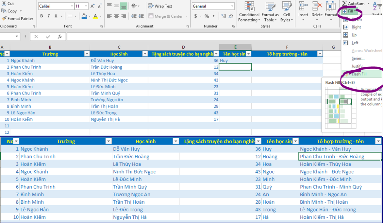Toggle Italic formatting
Image resolution: width=383 pixels, height=223 pixels.
pyautogui.click(x=49, y=16)
